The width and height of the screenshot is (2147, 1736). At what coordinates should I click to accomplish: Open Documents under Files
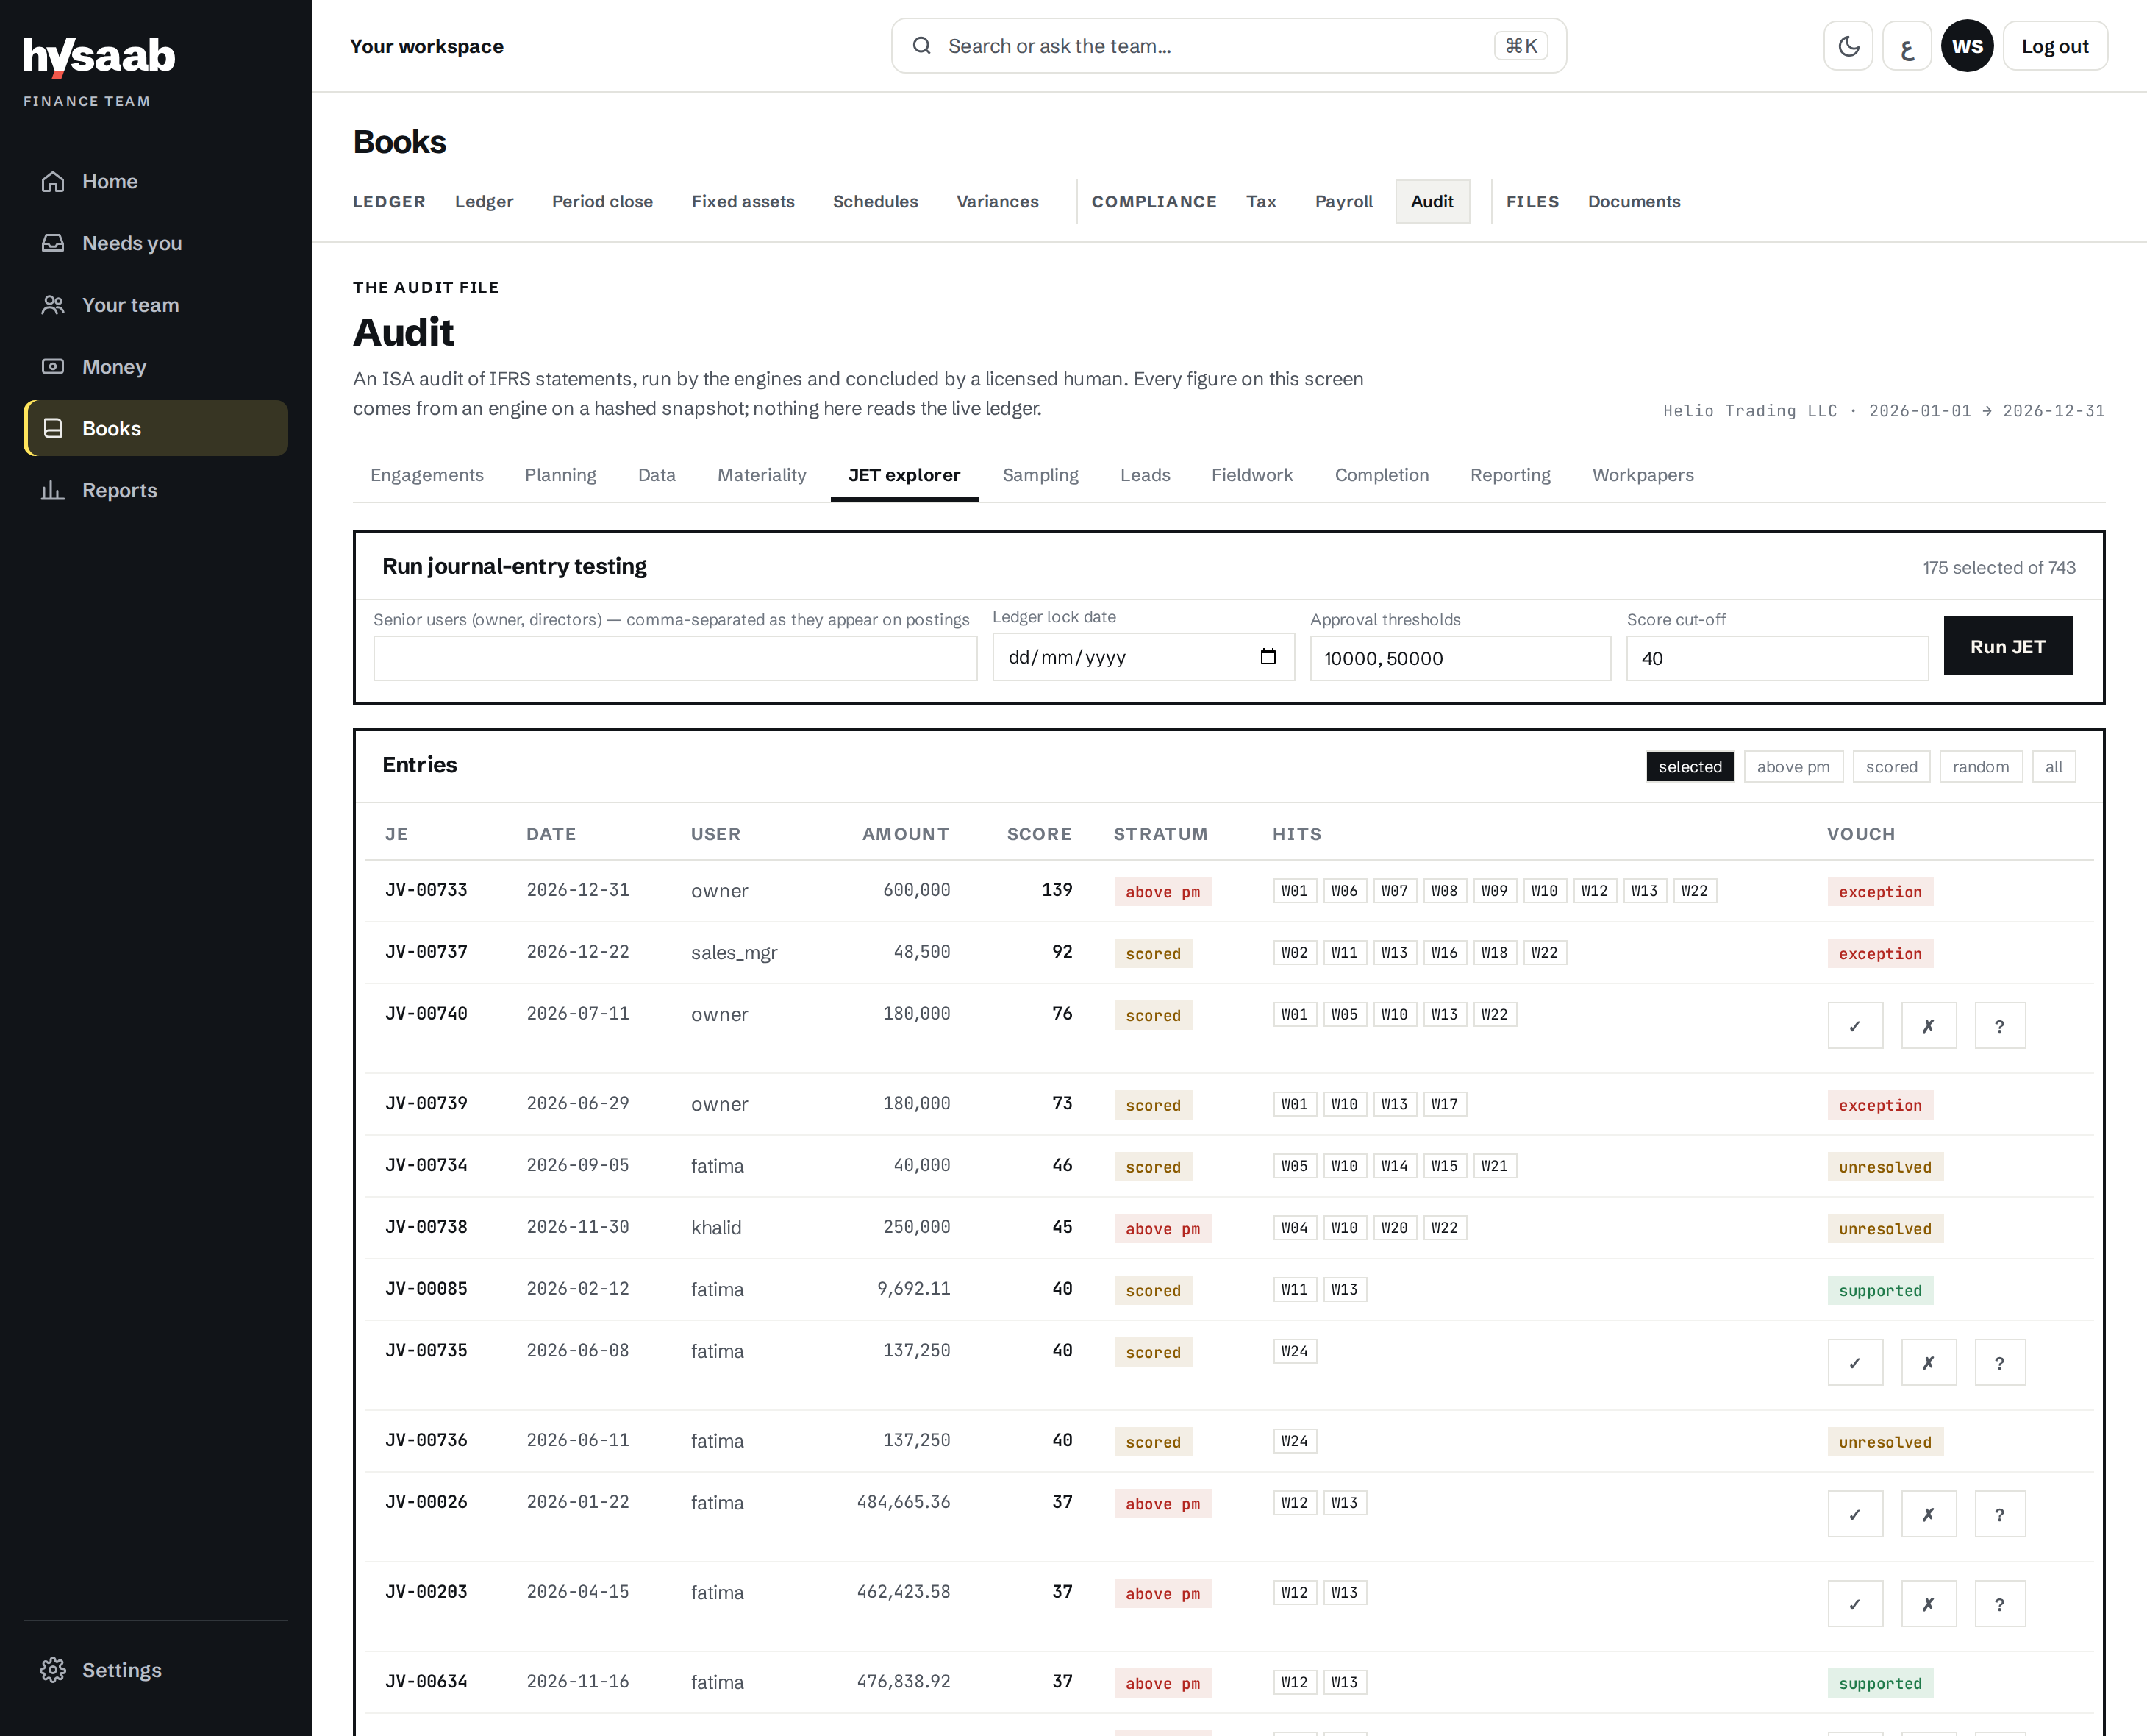[1633, 202]
